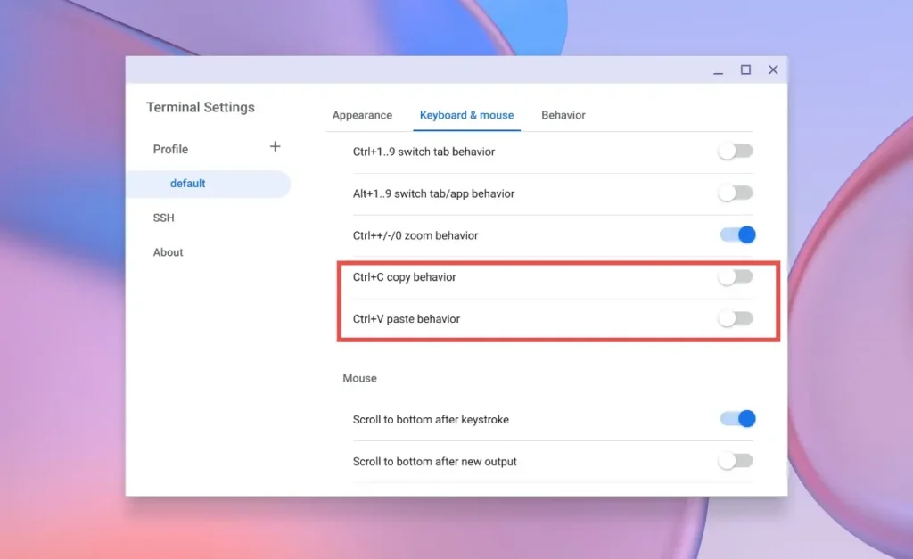This screenshot has width=913, height=559.
Task: Go to the About section
Action: tap(168, 252)
